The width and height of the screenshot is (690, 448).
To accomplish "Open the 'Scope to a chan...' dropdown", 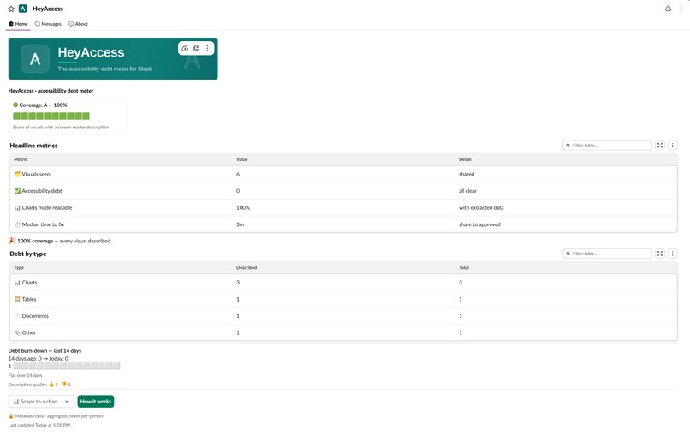I will click(41, 402).
